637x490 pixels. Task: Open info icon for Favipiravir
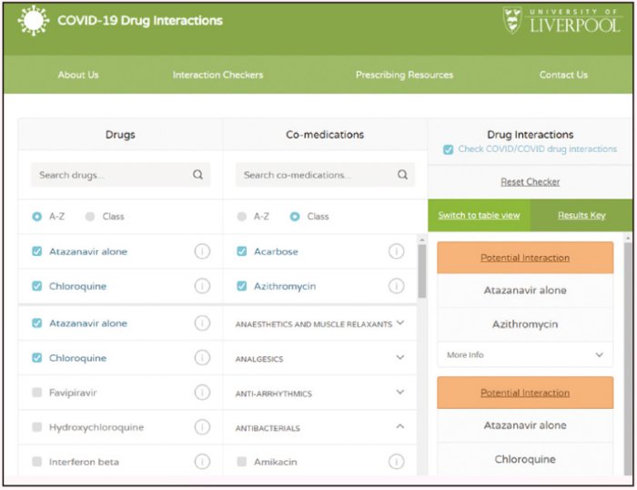point(202,393)
